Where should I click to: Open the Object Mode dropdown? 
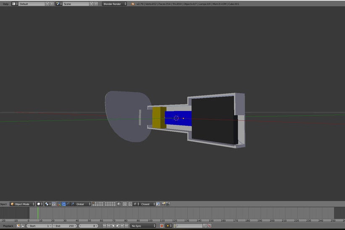[22, 204]
